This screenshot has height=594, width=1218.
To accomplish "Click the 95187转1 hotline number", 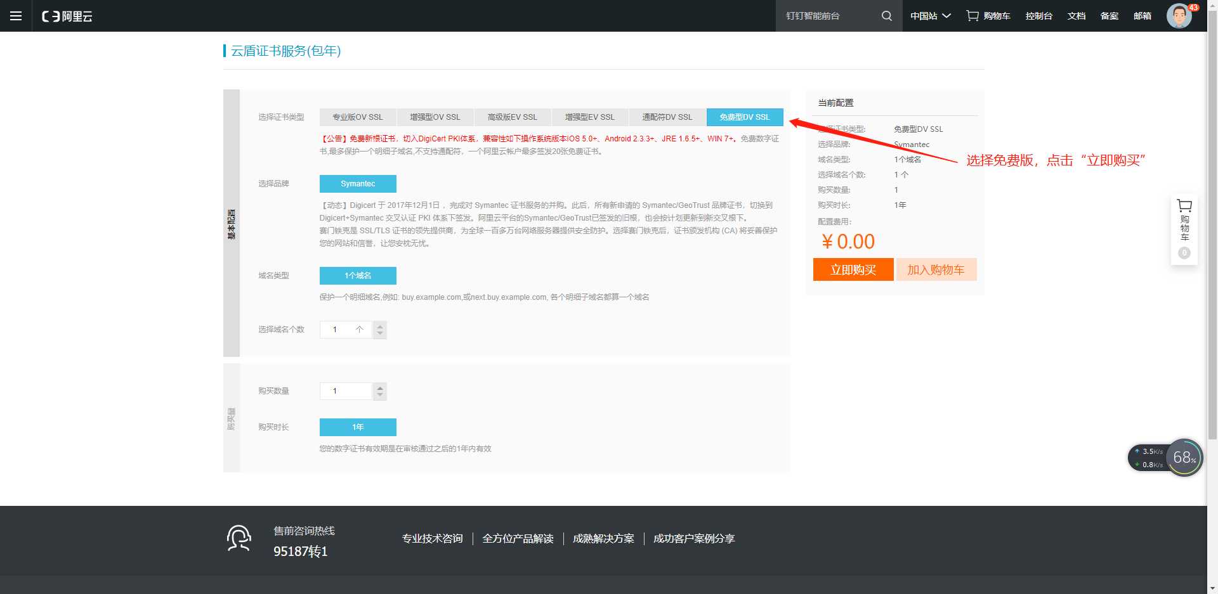I will click(301, 552).
